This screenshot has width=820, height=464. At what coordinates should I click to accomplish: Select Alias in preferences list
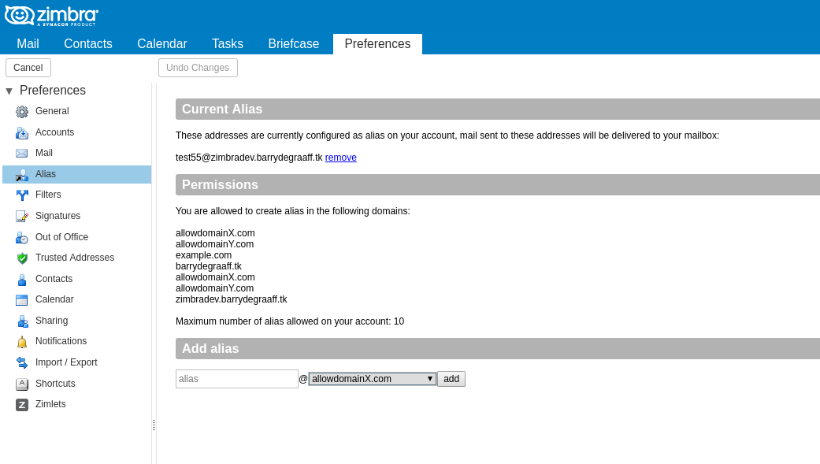coord(77,174)
